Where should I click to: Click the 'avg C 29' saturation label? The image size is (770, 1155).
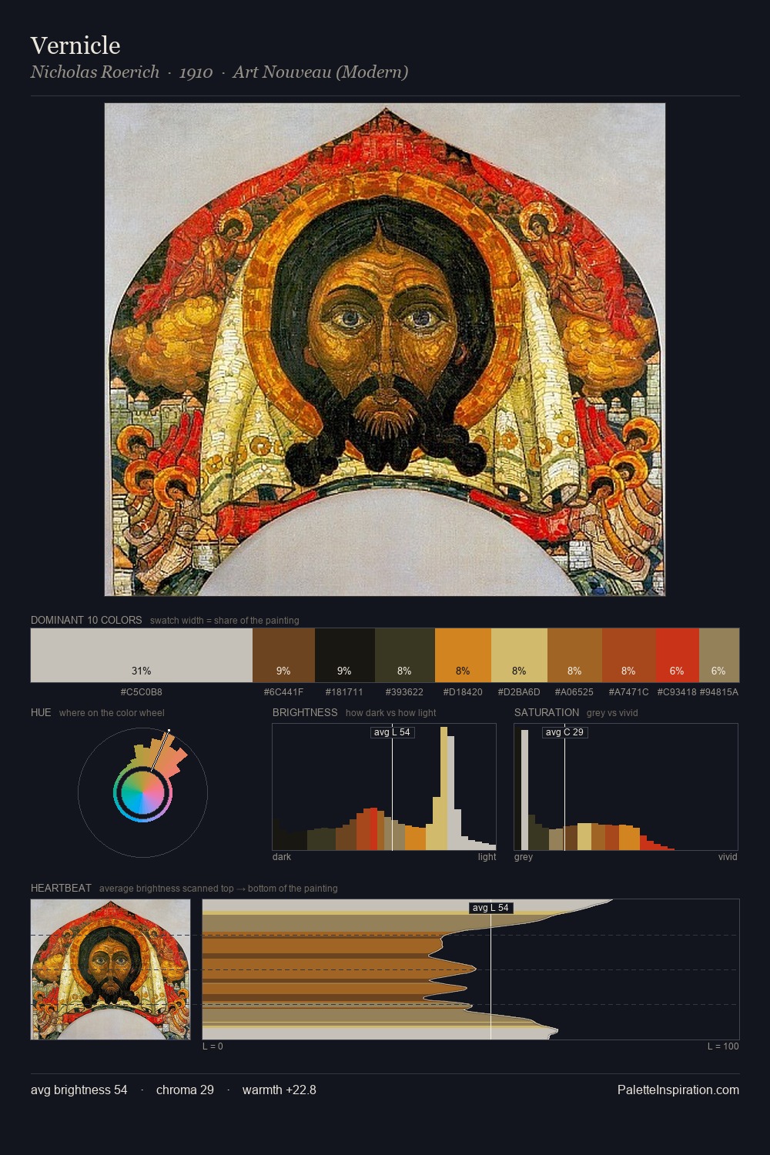coord(564,732)
